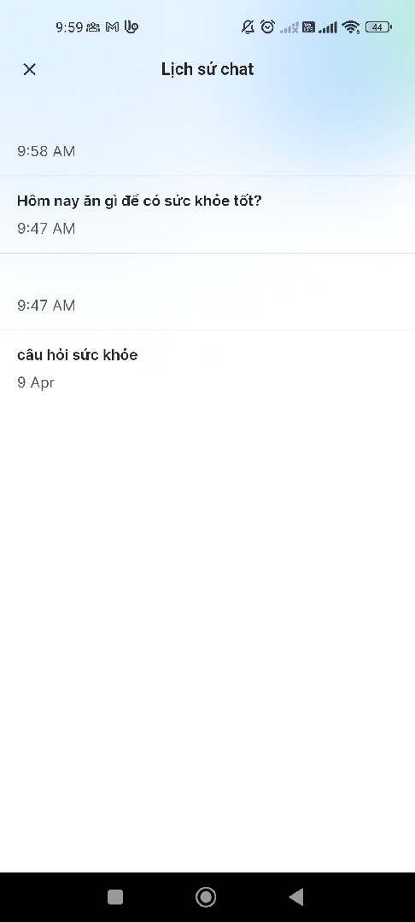Screen dimensions: 415x922
Task: Open the "câu hỏi sức khỏe" chat
Action: [207, 369]
